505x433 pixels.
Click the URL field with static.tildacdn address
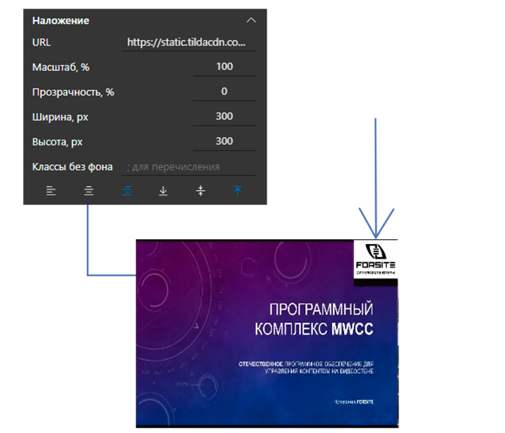coord(189,43)
